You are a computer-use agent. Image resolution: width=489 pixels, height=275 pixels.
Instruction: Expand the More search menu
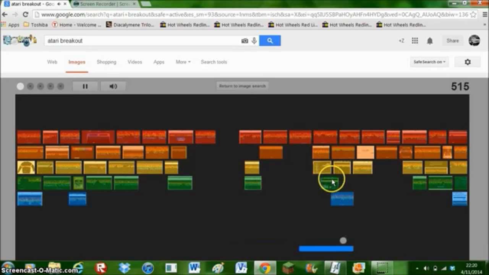[183, 62]
